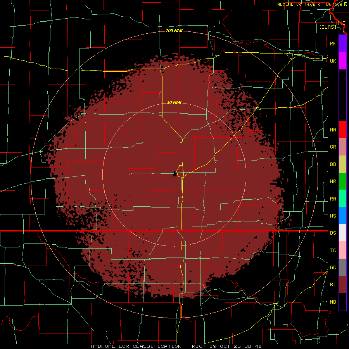Click the green HR legend color swatch
Screen dimensions: 349x349
342,181
